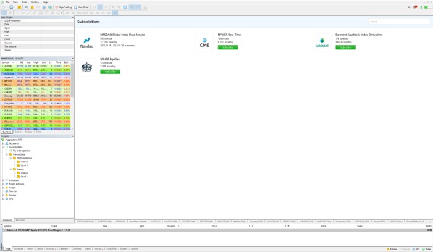Subscribe to UK LSE Equities
The height and width of the screenshot is (252, 433).
[110, 72]
